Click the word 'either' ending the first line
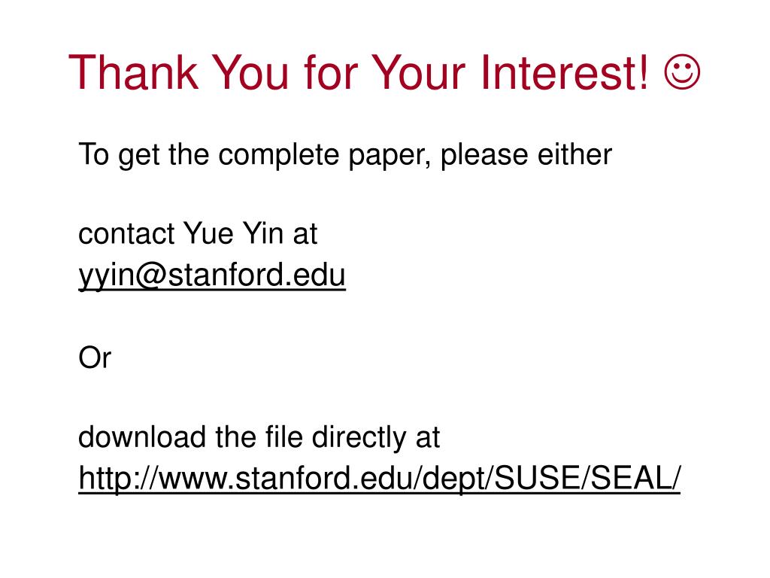This screenshot has height=578, width=770. coord(575,155)
